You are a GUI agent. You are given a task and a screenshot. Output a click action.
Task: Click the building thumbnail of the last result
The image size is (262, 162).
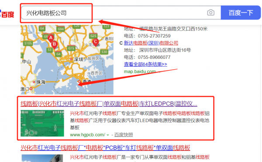[x=42, y=158]
